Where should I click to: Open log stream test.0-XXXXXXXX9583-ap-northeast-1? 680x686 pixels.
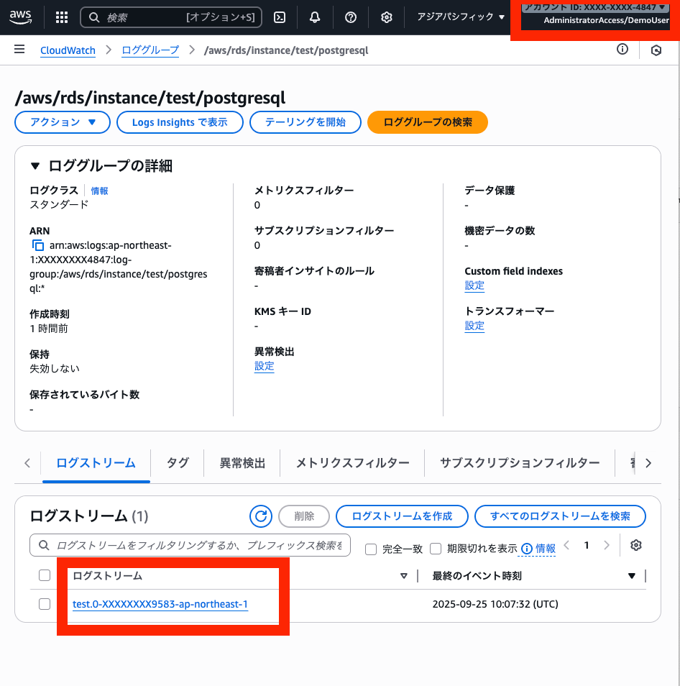(x=160, y=604)
